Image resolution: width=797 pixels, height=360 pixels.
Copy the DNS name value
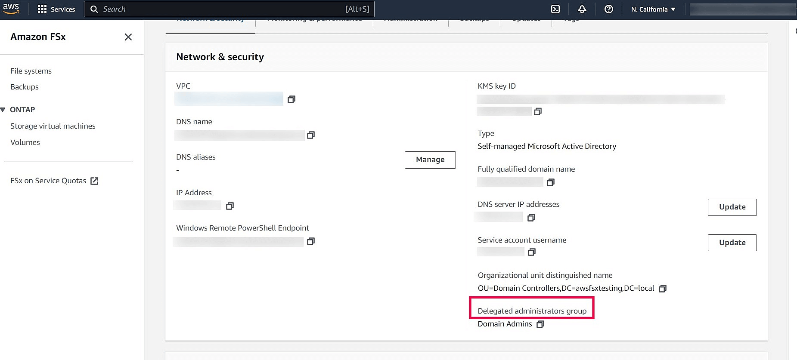(310, 135)
